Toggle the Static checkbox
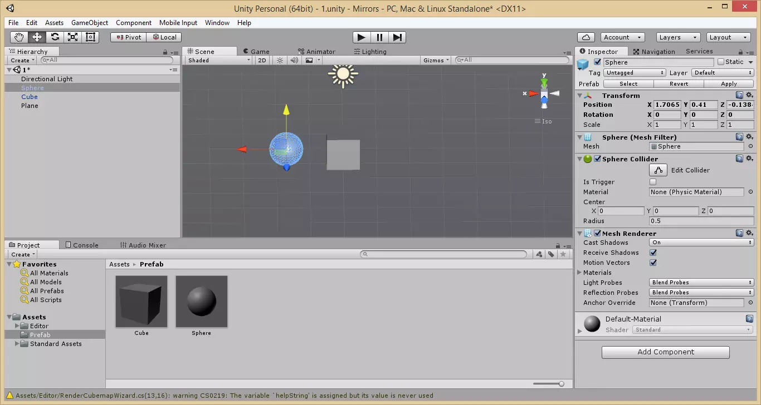The height and width of the screenshot is (405, 761). (x=721, y=62)
